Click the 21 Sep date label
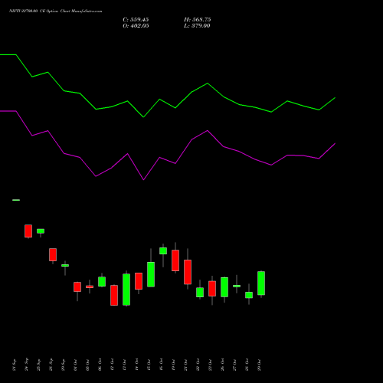Viewport: 383px width, 383px height. 15,365
